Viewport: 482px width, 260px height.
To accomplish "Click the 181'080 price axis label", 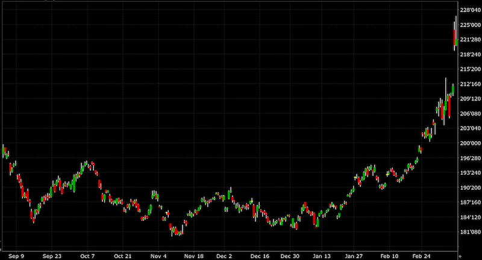I will [470, 232].
